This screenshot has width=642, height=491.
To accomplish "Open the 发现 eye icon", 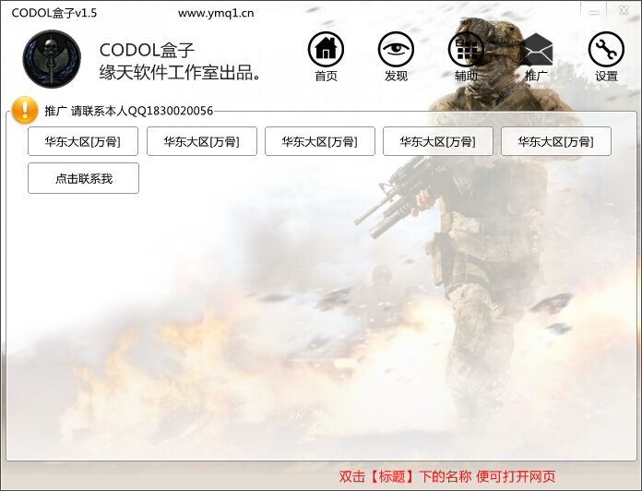I will click(x=396, y=50).
